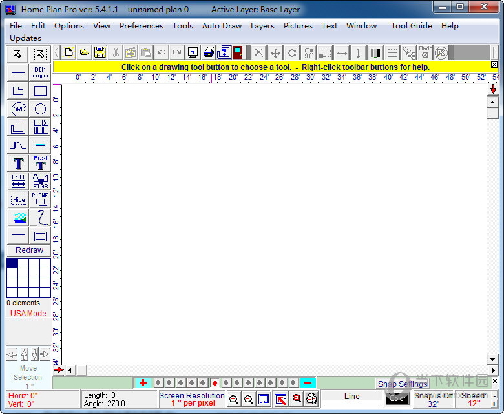Image resolution: width=504 pixels, height=414 pixels.
Task: Choose the straight line drawing tool
Action: [x=17, y=72]
